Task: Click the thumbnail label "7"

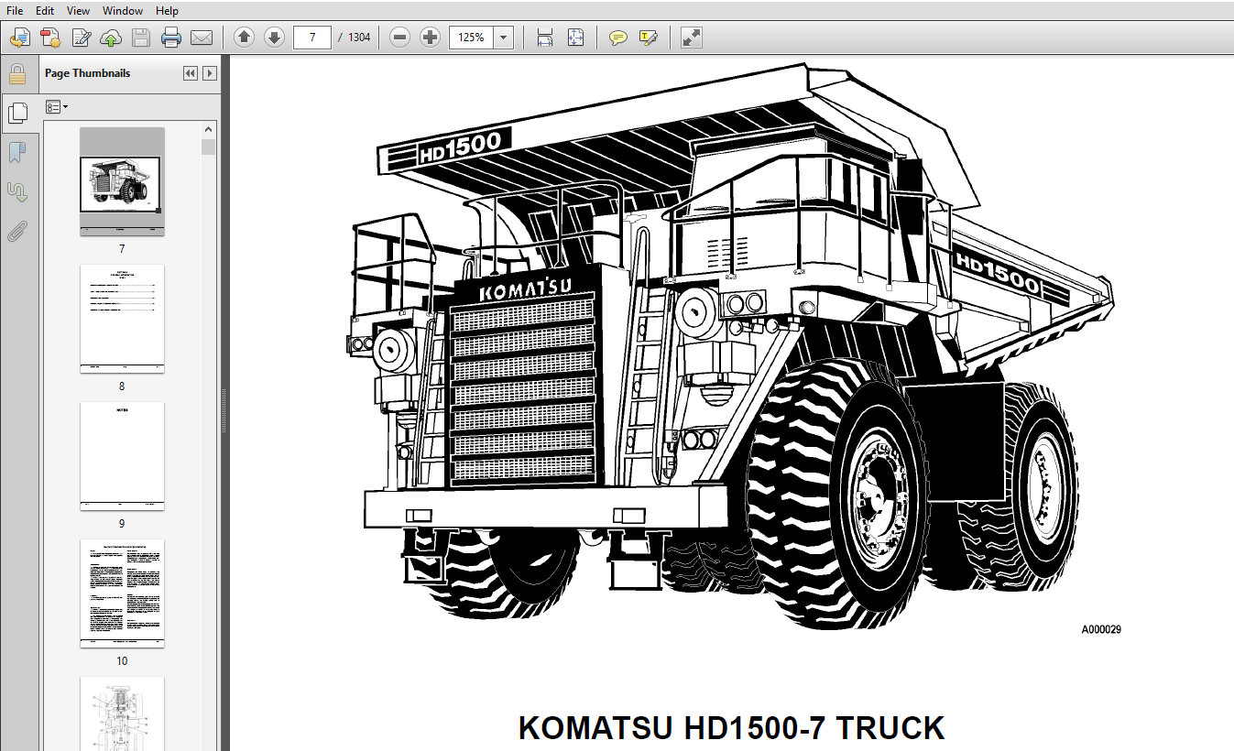Action: point(122,249)
